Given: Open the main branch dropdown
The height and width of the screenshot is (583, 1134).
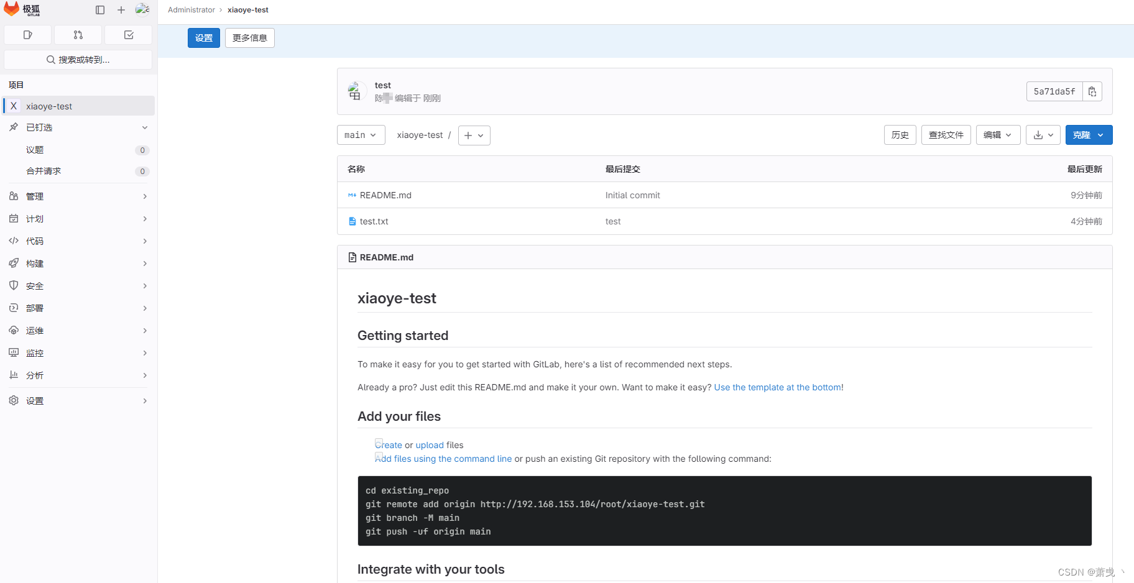Looking at the screenshot, I should 361,135.
